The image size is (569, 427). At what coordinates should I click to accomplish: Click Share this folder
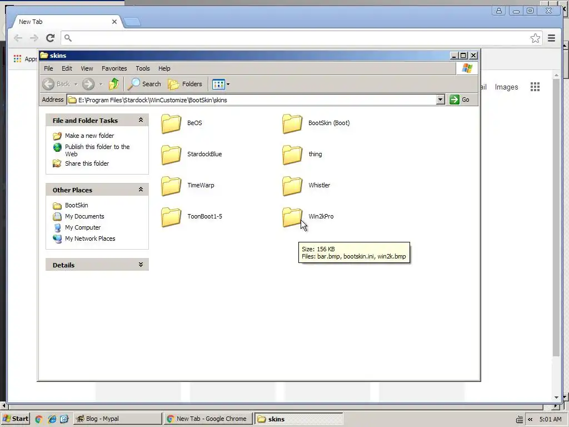point(87,163)
